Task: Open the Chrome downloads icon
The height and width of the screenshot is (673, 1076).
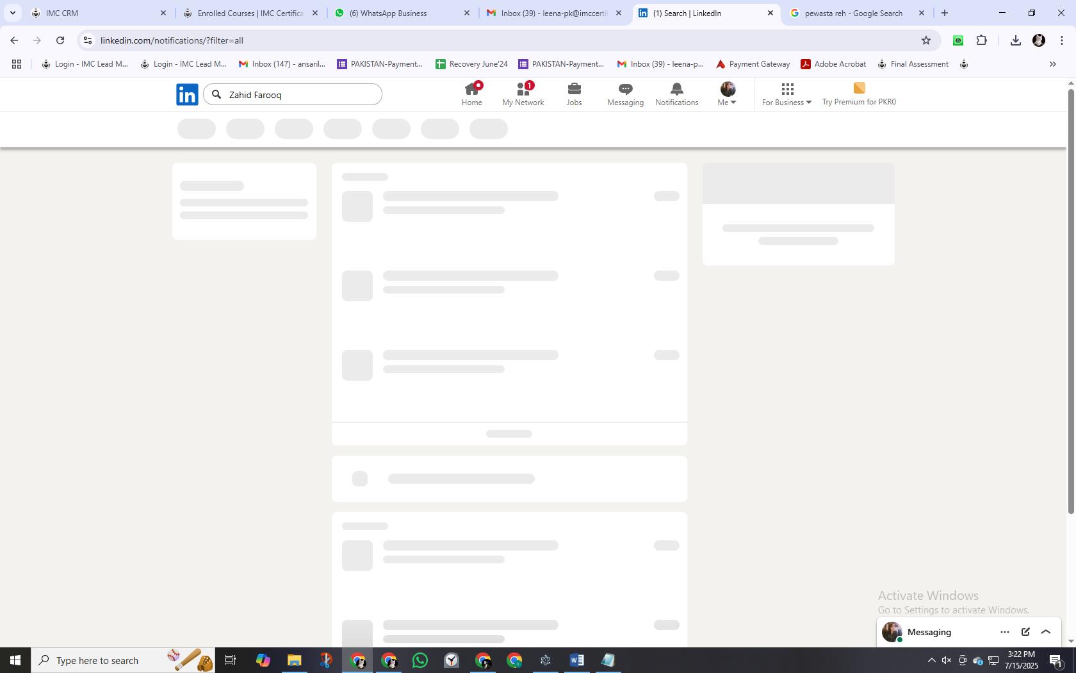Action: tap(1016, 40)
